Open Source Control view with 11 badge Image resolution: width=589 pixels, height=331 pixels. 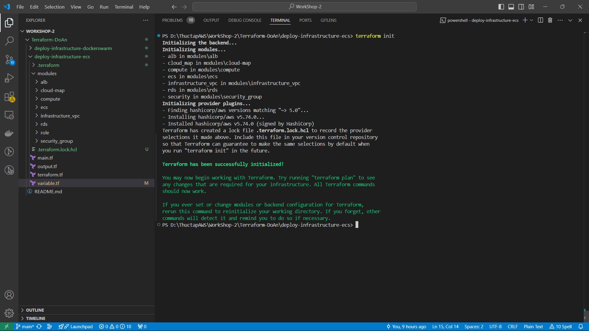coord(9,60)
